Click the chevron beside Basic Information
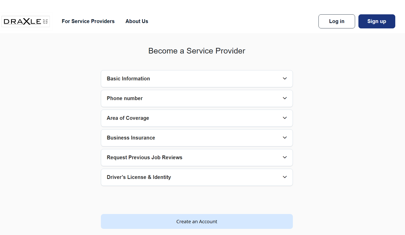 coord(285,79)
